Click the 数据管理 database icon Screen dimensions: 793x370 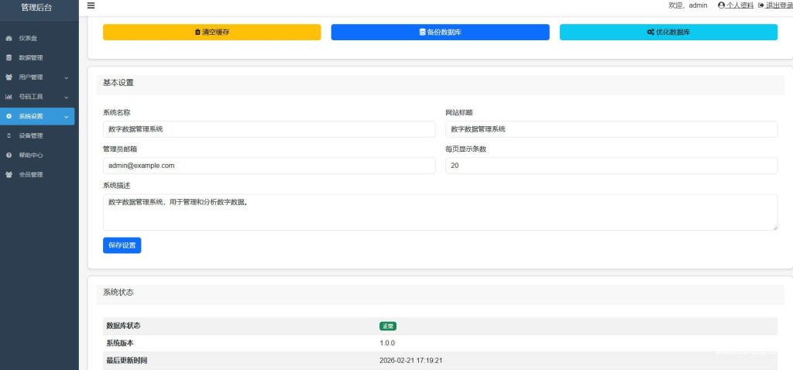pos(9,57)
